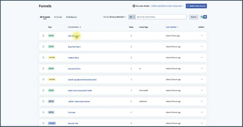Open actions menu for Easy Post Test 2
The width and height of the screenshot is (243, 127).
pos(202,46)
